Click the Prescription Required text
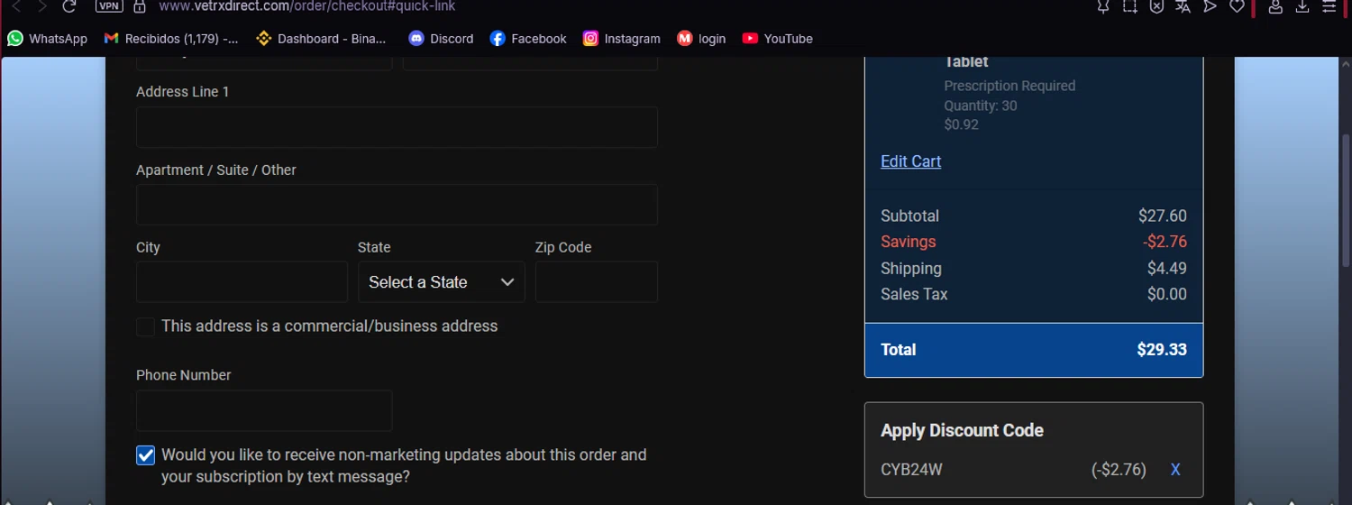 1009,86
